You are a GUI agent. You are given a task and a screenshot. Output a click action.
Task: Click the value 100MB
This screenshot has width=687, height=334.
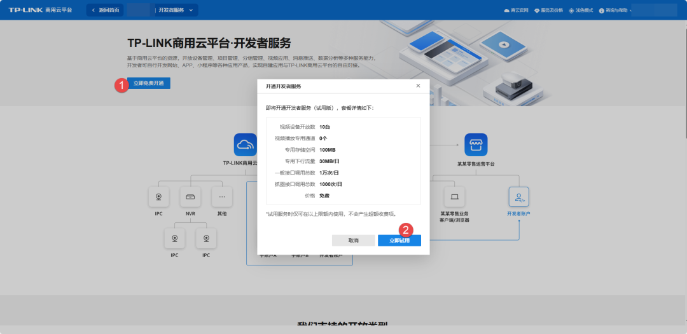(x=328, y=149)
